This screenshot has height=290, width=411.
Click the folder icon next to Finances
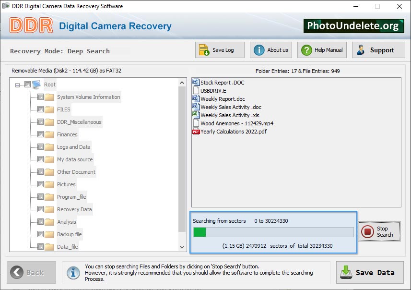(x=49, y=134)
